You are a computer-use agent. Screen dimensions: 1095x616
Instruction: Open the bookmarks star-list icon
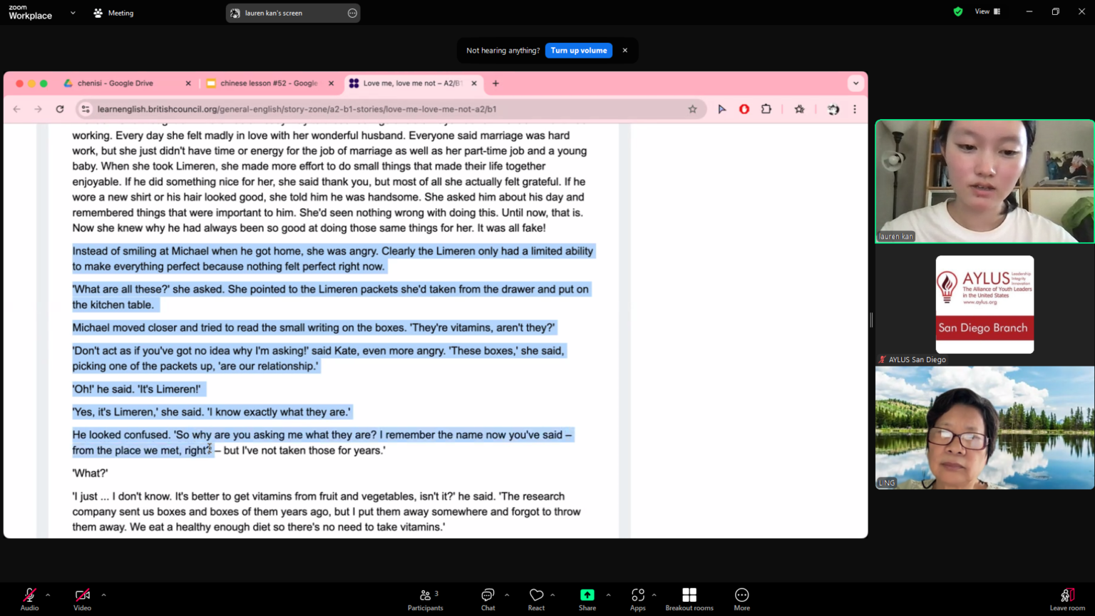click(800, 109)
